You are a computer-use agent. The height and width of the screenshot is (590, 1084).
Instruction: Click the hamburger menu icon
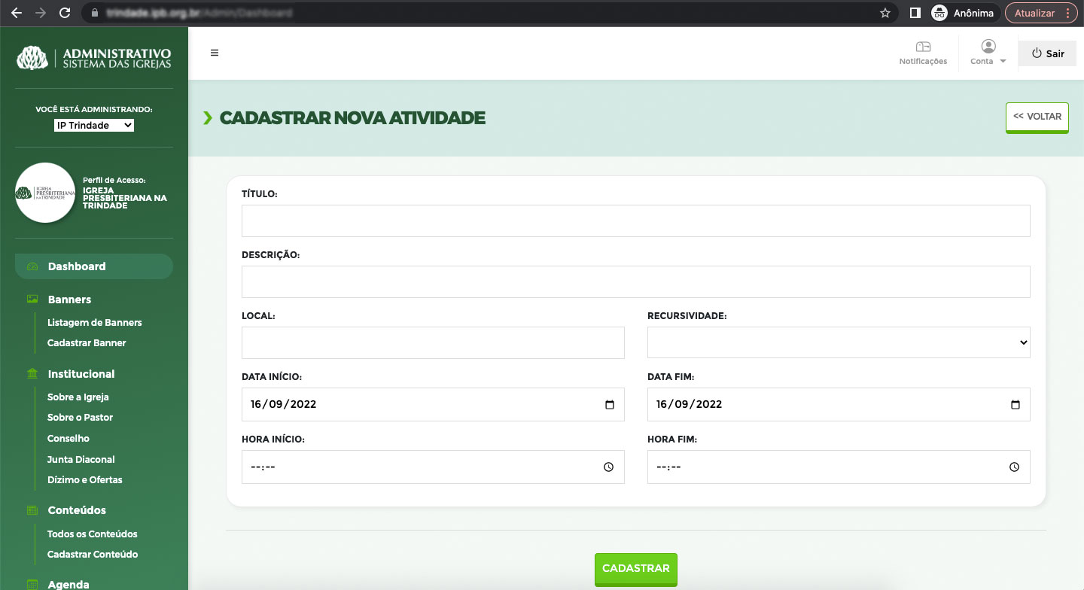click(x=215, y=53)
